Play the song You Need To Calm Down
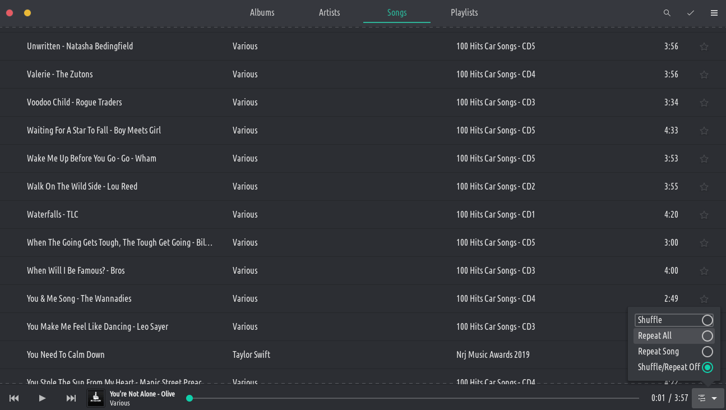The image size is (726, 410). [66, 354]
